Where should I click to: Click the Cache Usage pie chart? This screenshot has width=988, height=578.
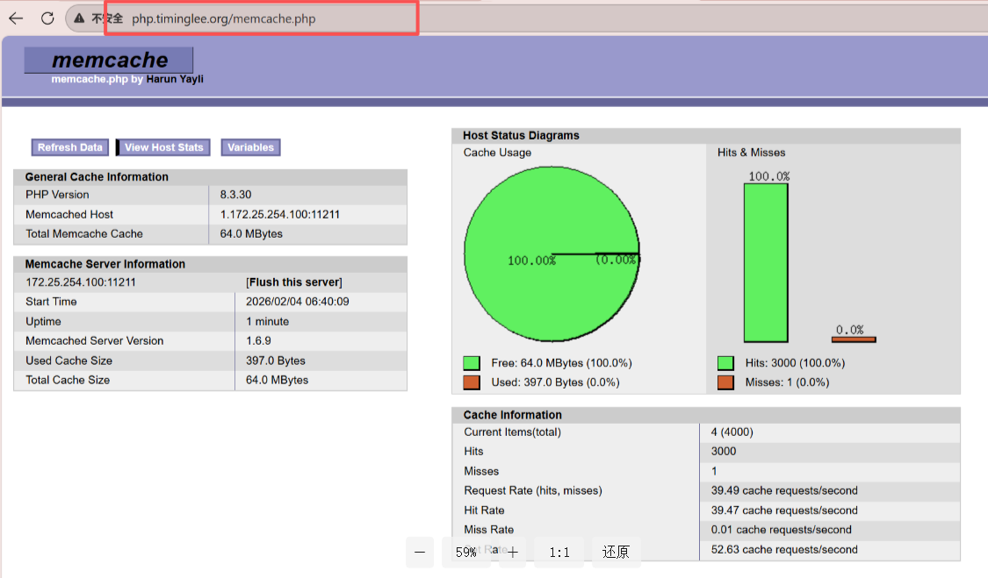(552, 254)
